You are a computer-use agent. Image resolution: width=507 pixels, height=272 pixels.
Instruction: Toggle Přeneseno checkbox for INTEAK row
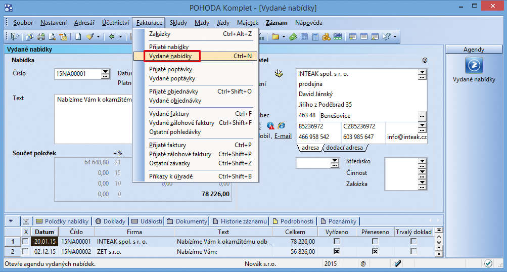[x=375, y=241]
